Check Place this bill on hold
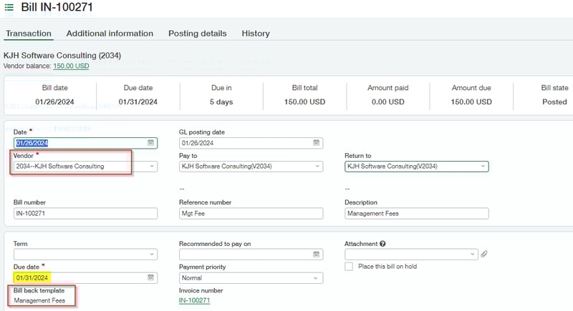Viewport: 573px width, 311px height. tap(349, 267)
